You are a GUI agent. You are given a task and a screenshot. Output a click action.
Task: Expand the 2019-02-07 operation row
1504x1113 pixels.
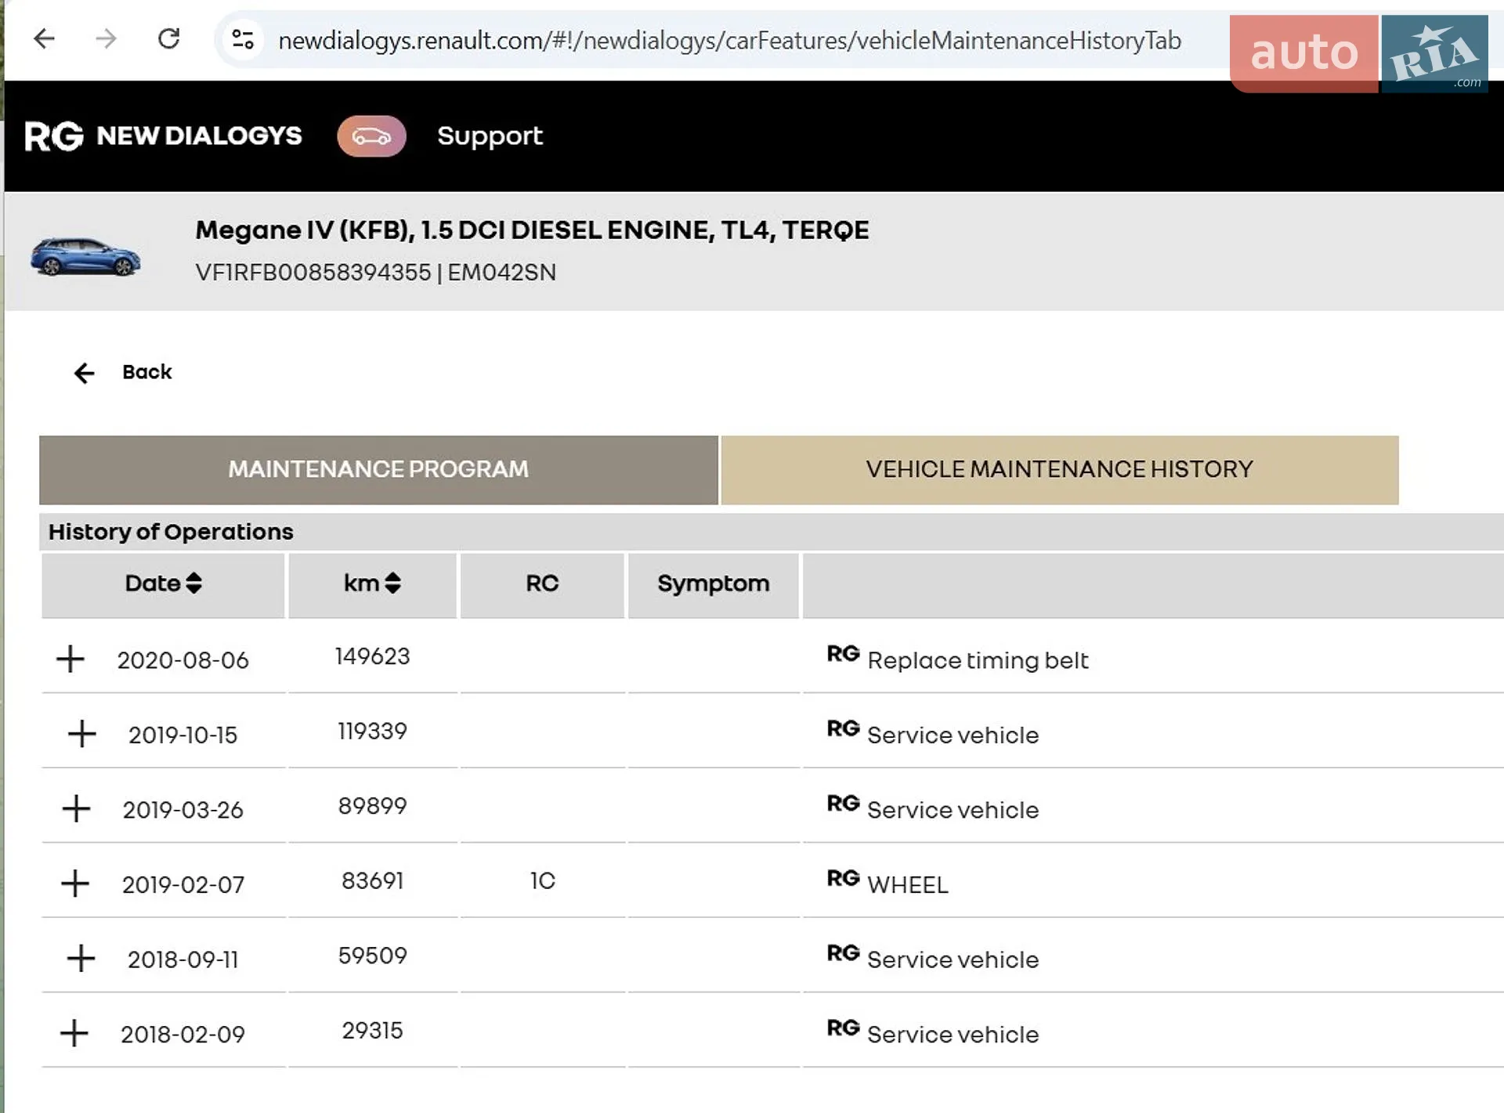[x=75, y=884]
